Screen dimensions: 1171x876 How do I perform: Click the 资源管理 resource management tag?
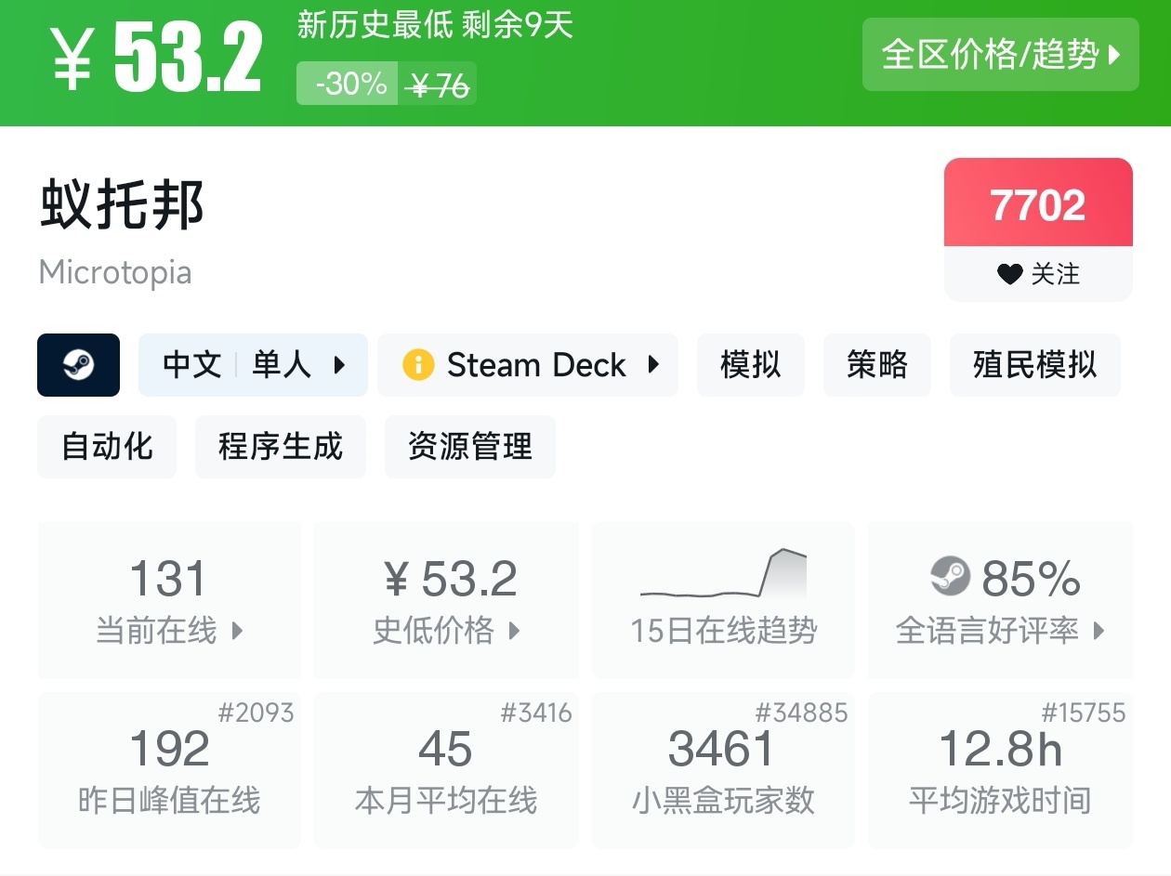pyautogui.click(x=469, y=447)
